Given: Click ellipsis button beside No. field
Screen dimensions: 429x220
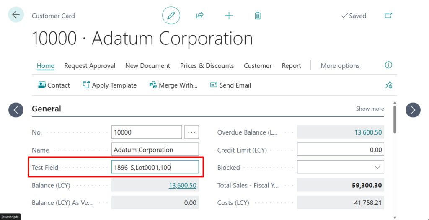Looking at the screenshot, I should (x=192, y=132).
